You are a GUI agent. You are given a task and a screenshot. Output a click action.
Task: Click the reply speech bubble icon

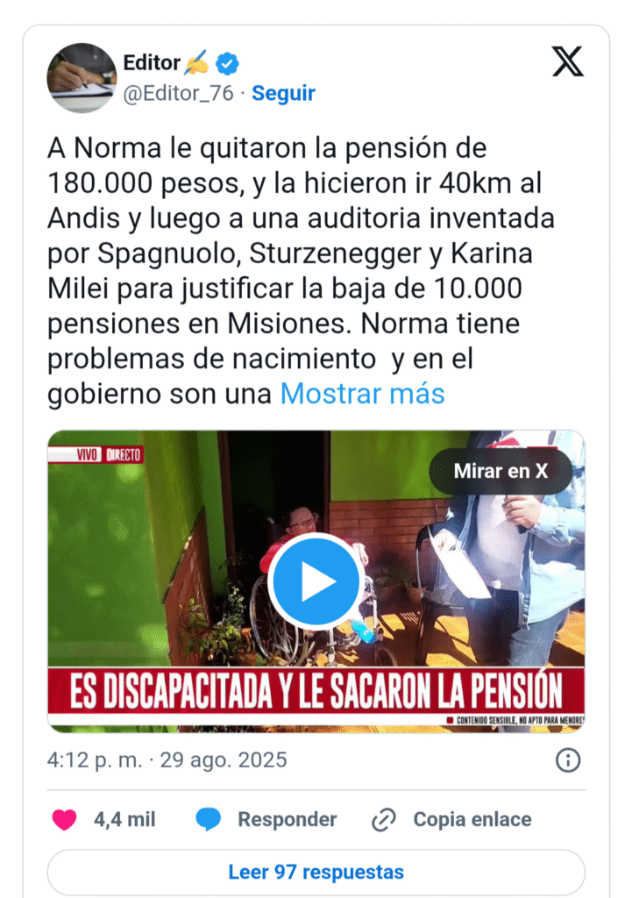[x=208, y=820]
